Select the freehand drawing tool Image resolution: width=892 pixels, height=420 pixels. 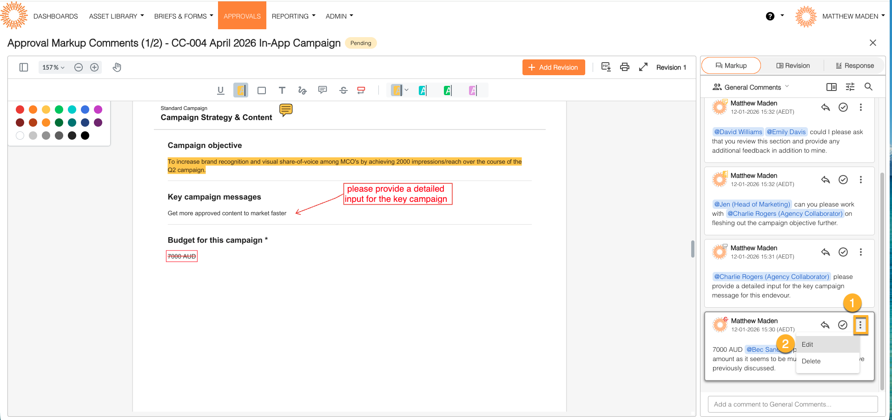click(302, 90)
